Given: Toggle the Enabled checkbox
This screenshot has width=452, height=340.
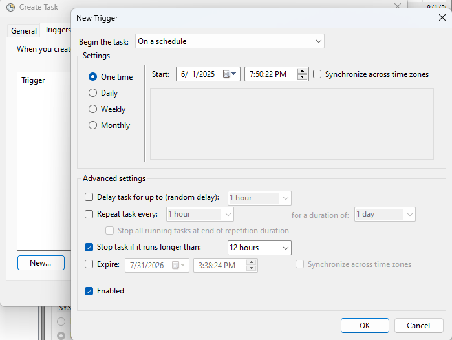Looking at the screenshot, I should (89, 291).
